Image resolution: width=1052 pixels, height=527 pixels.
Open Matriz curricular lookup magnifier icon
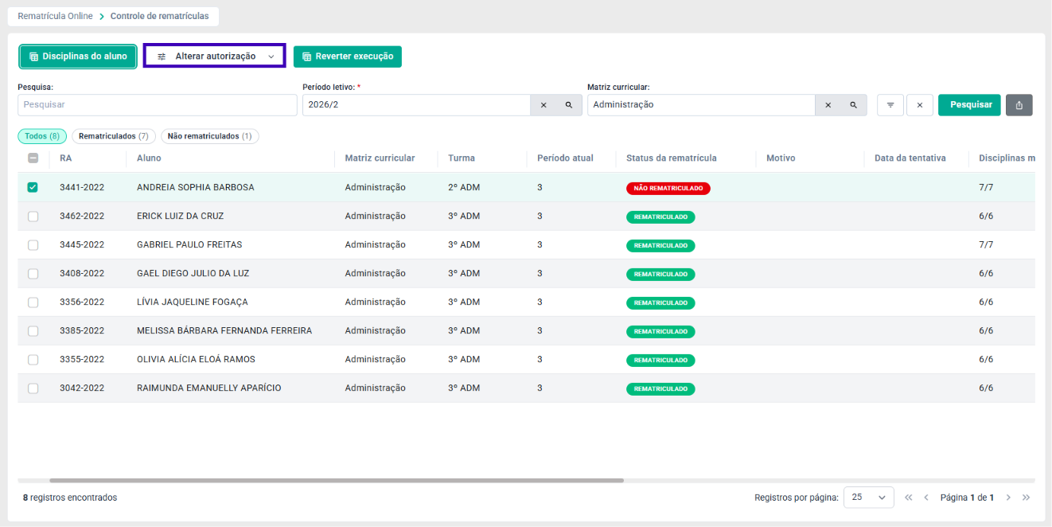(x=853, y=105)
